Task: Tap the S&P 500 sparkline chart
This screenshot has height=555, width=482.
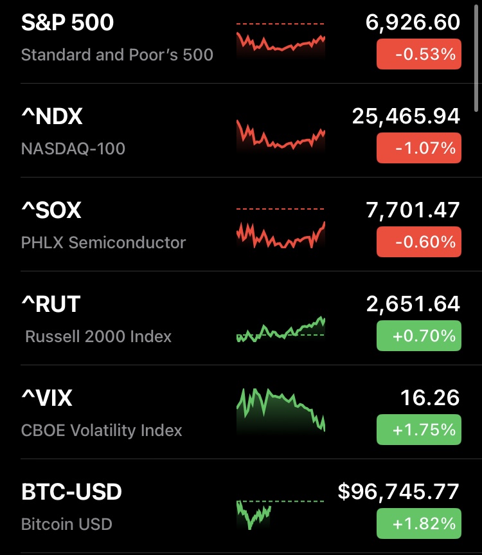Action: tap(281, 42)
